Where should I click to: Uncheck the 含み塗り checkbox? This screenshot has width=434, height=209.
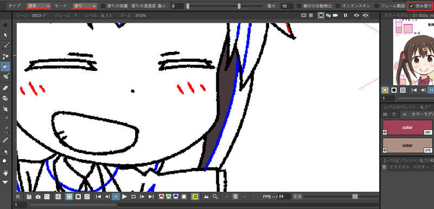click(x=412, y=6)
